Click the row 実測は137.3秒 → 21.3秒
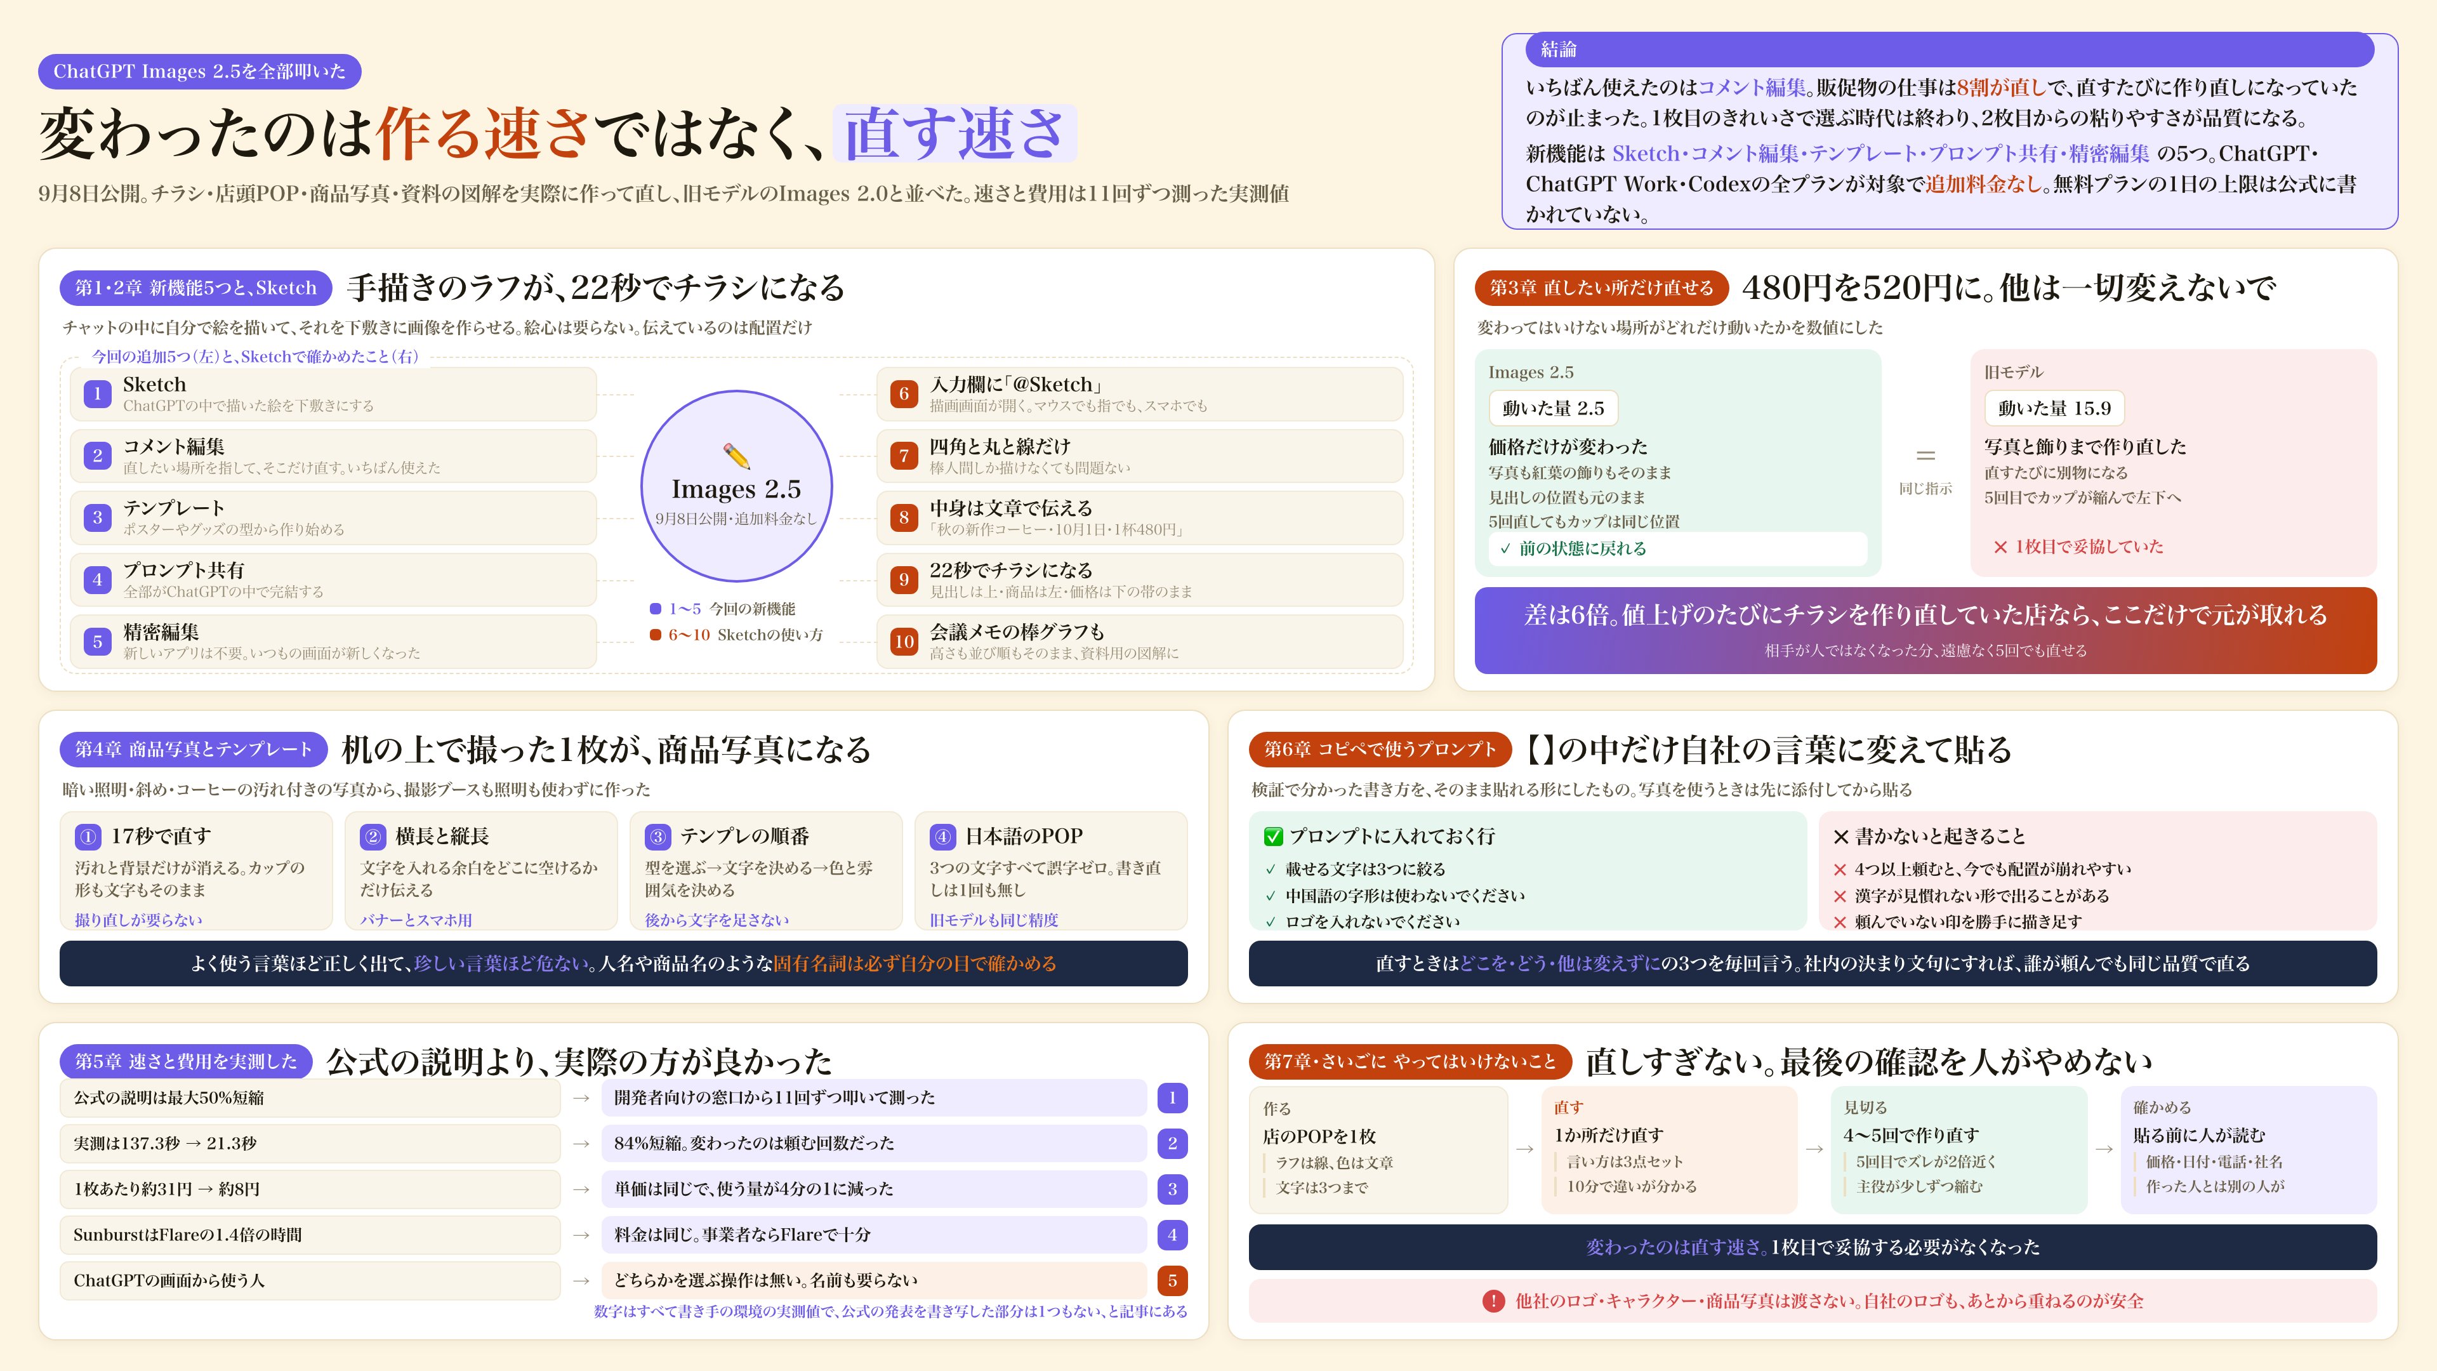The image size is (2437, 1371). click(310, 1143)
